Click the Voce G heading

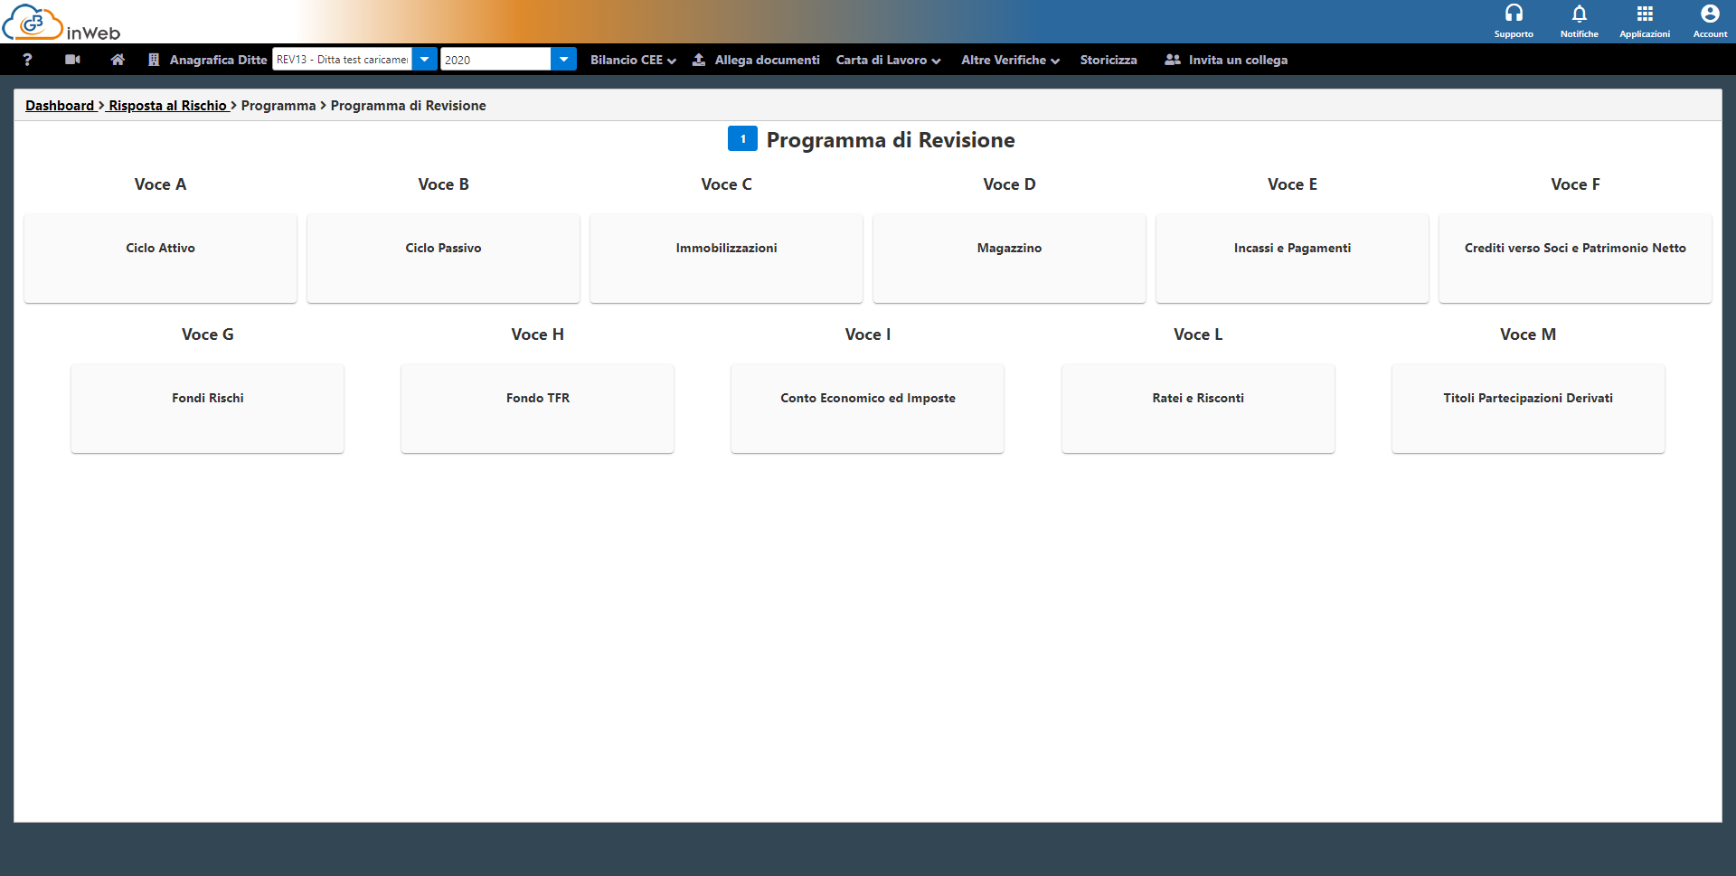coord(207,334)
